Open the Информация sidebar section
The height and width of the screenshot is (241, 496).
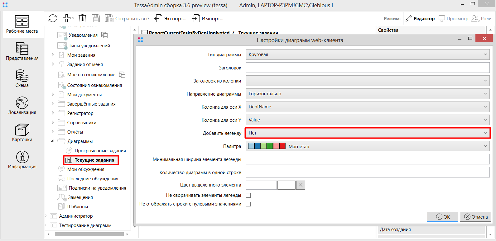(x=22, y=160)
